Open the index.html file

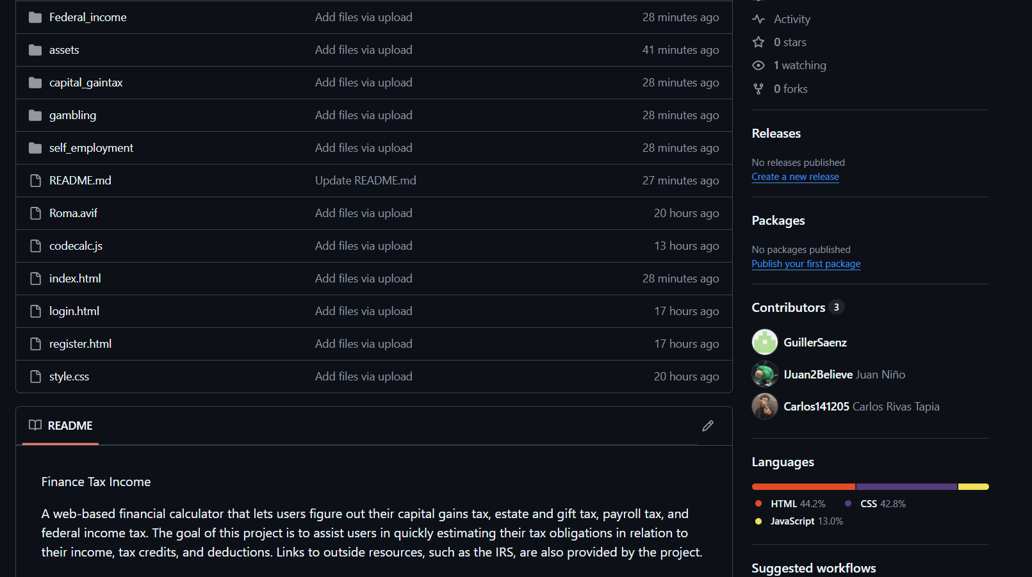75,279
